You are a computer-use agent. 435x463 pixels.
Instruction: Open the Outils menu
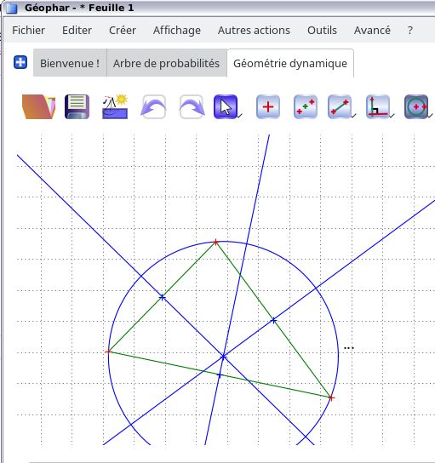point(322,30)
